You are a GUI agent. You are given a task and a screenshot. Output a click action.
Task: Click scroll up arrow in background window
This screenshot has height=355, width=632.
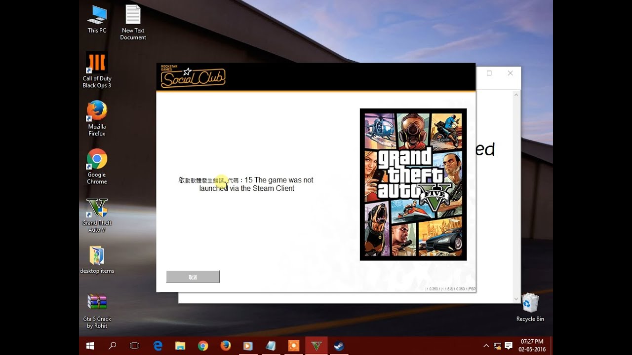[x=516, y=94]
